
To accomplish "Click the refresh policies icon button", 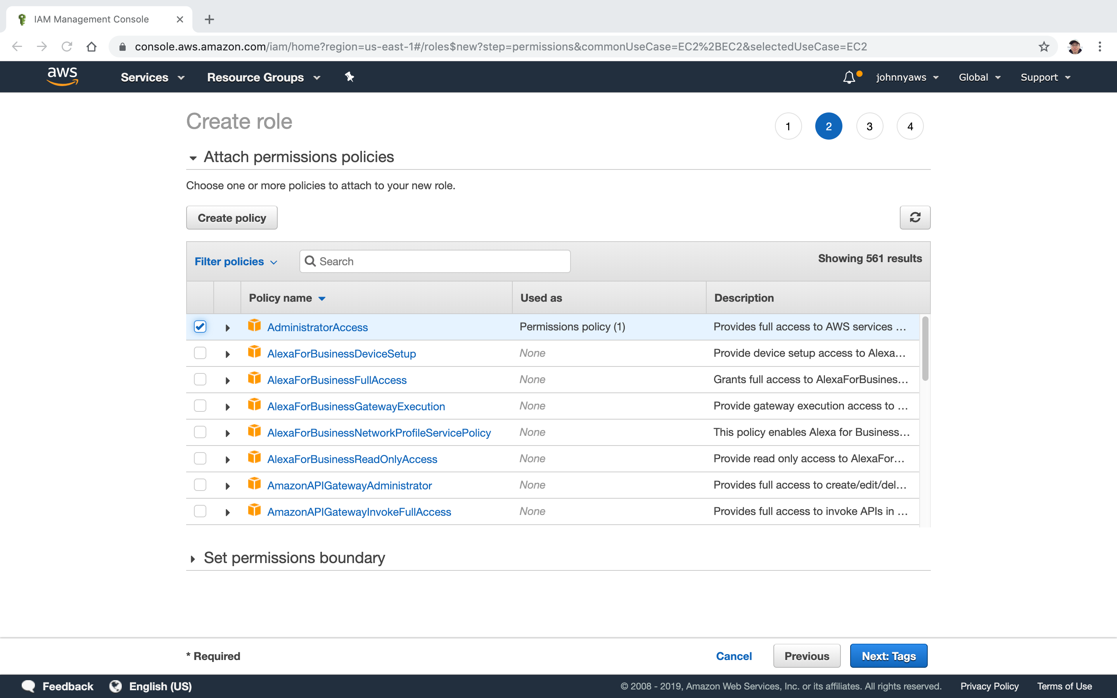I will coord(915,218).
